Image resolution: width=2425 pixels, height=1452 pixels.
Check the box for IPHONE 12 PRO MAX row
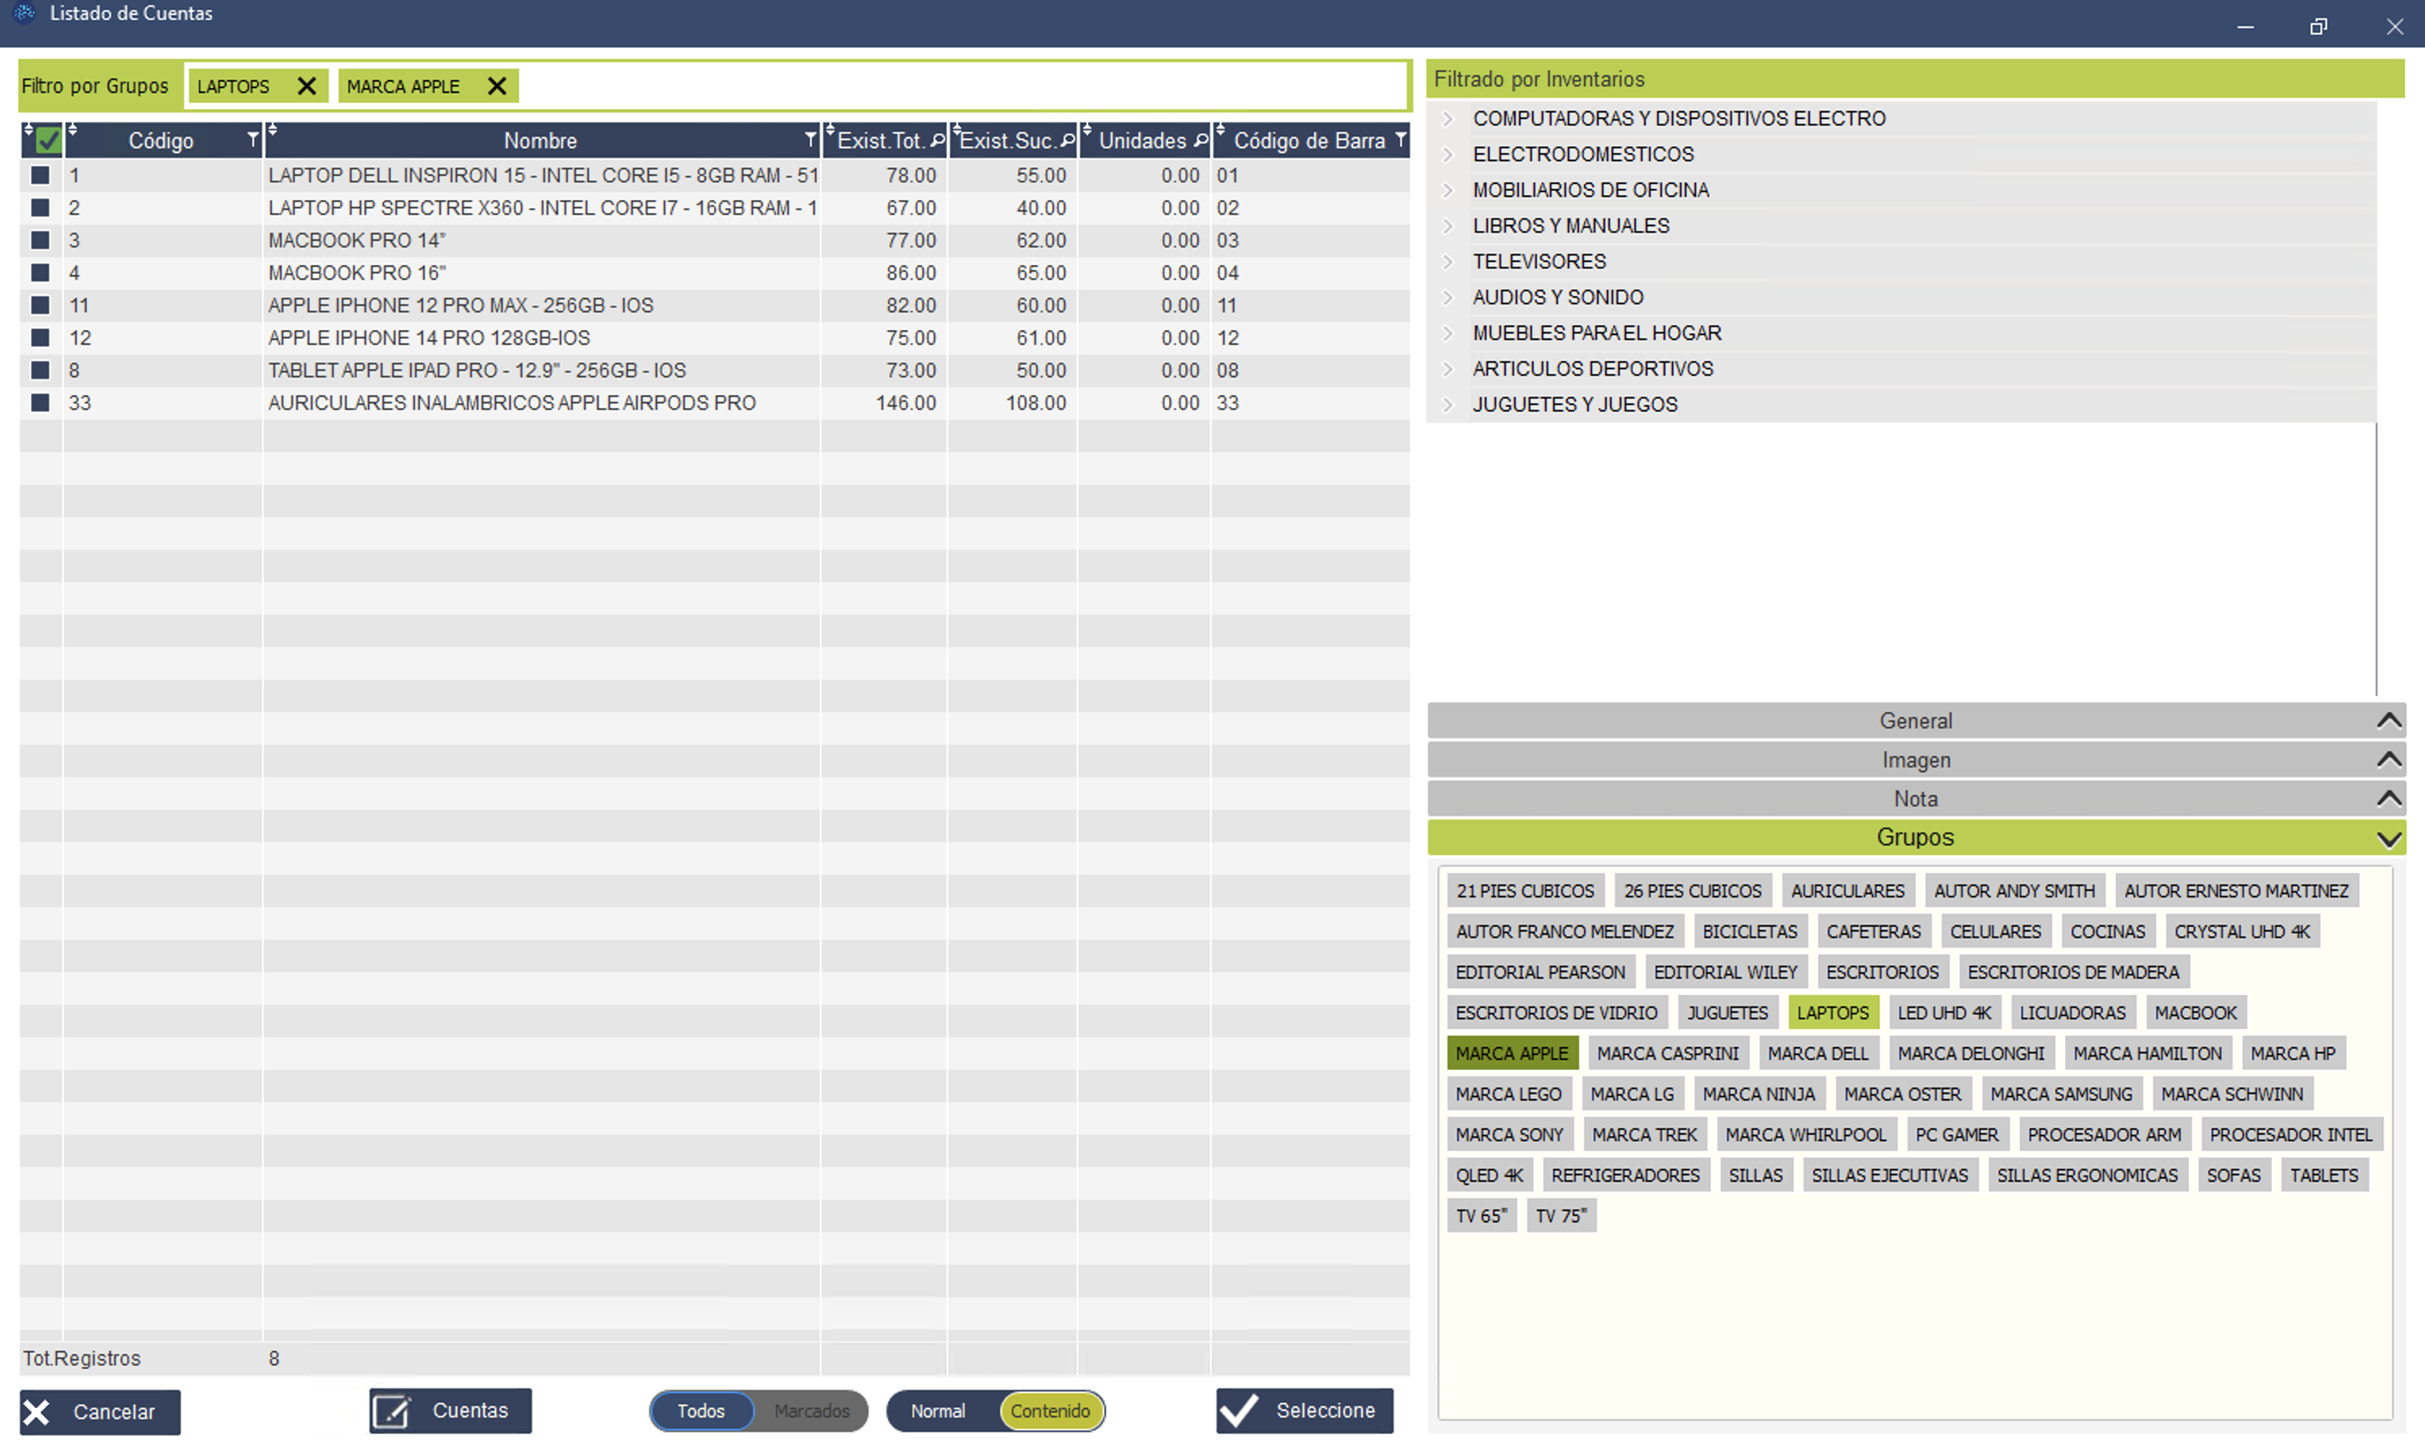click(x=40, y=304)
